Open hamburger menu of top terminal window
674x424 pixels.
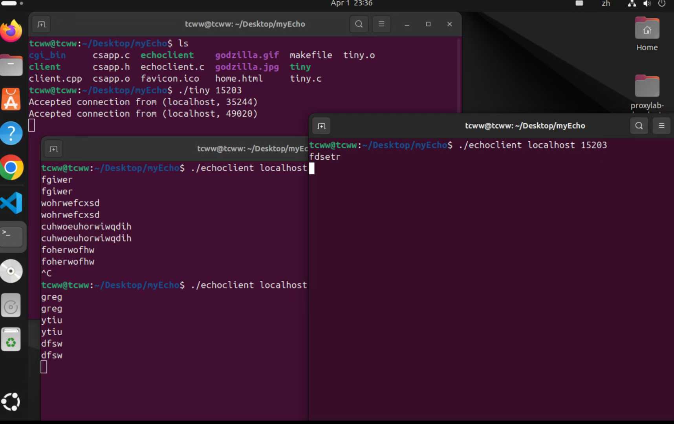pos(381,24)
